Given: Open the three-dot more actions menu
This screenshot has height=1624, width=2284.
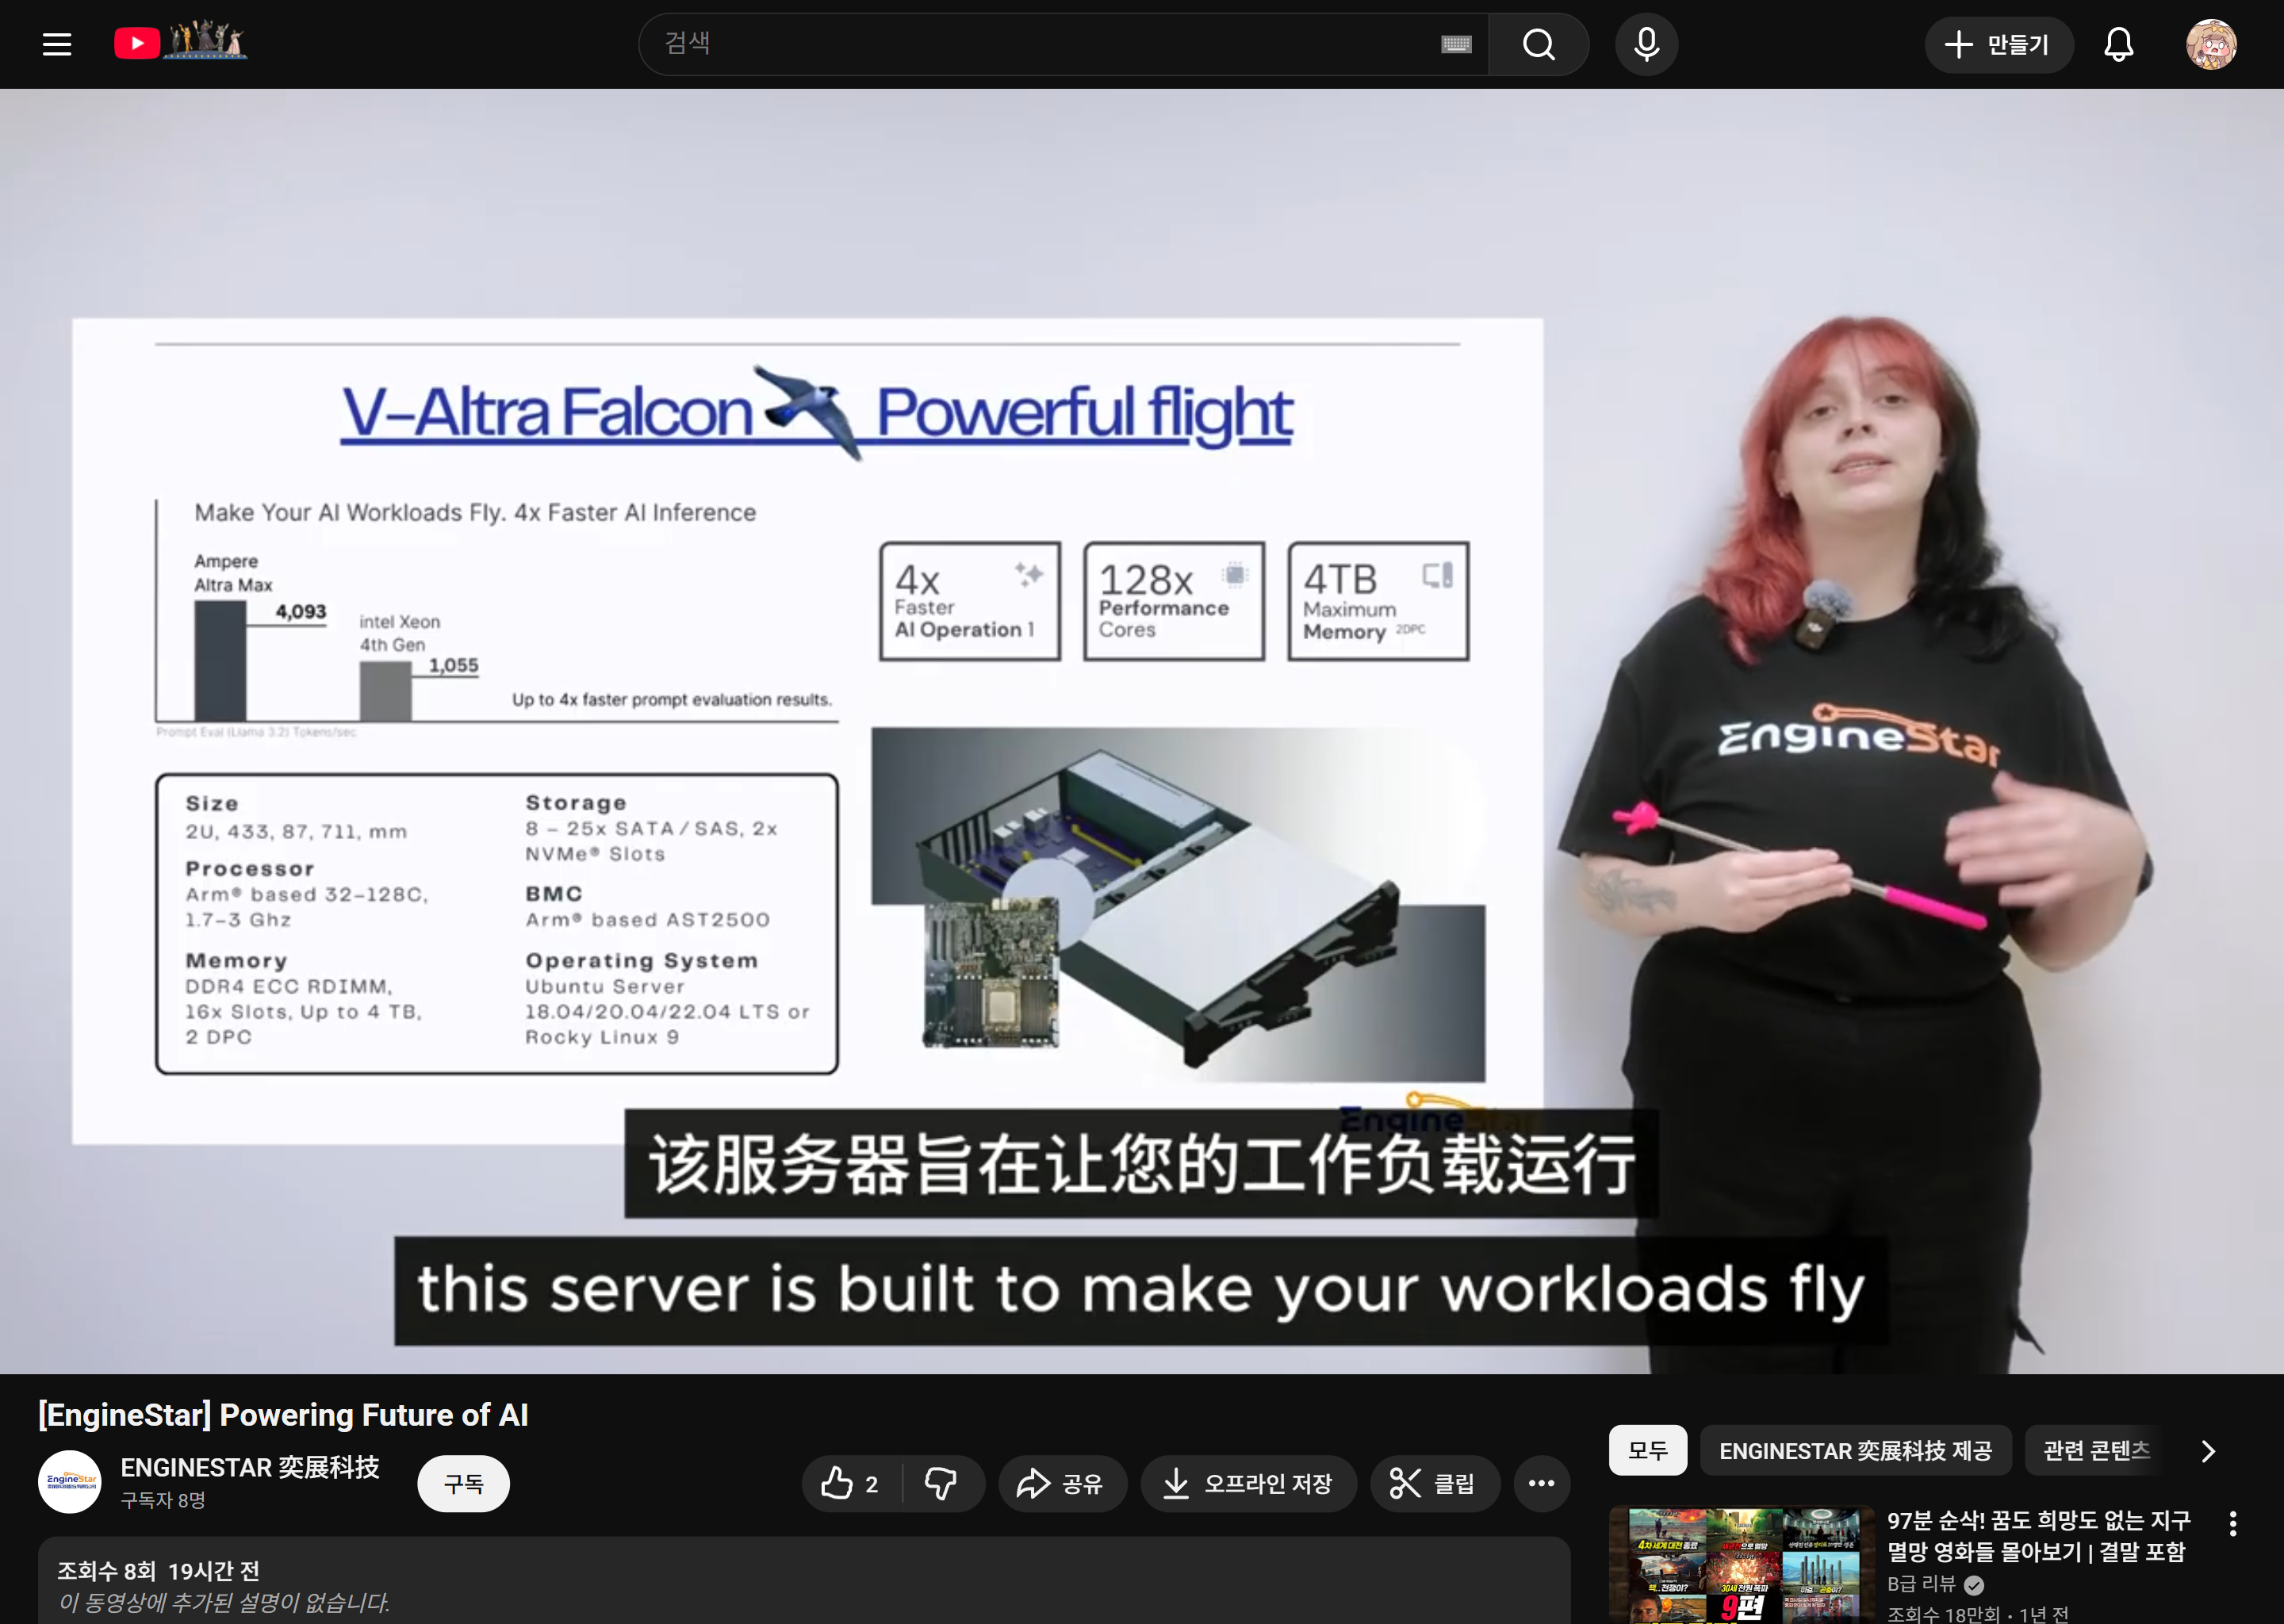Looking at the screenshot, I should point(1541,1483).
